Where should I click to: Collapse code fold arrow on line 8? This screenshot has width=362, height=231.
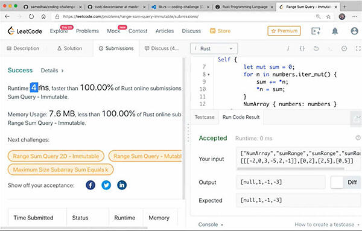(x=209, y=75)
